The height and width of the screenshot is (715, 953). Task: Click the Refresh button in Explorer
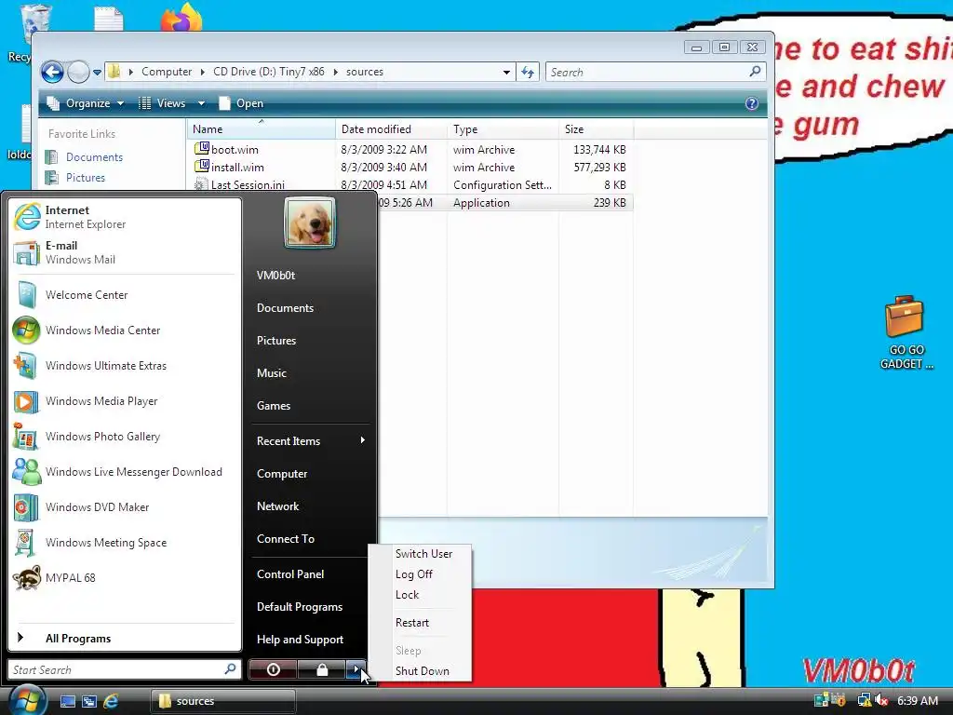pos(528,73)
